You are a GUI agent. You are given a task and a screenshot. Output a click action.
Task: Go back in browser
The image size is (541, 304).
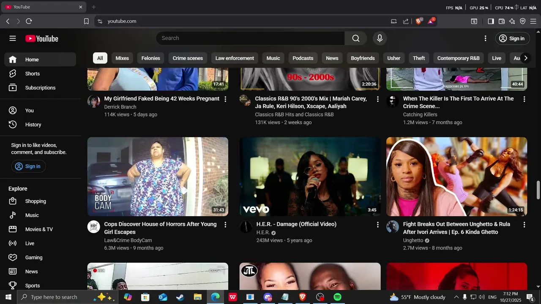coord(8,21)
